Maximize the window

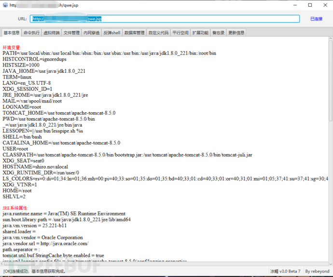click(310, 5)
